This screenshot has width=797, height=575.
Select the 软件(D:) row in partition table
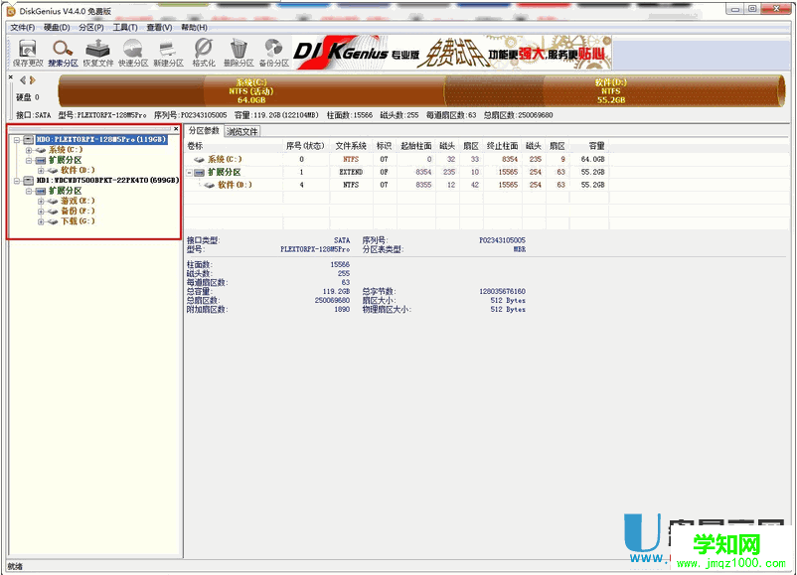coord(396,185)
